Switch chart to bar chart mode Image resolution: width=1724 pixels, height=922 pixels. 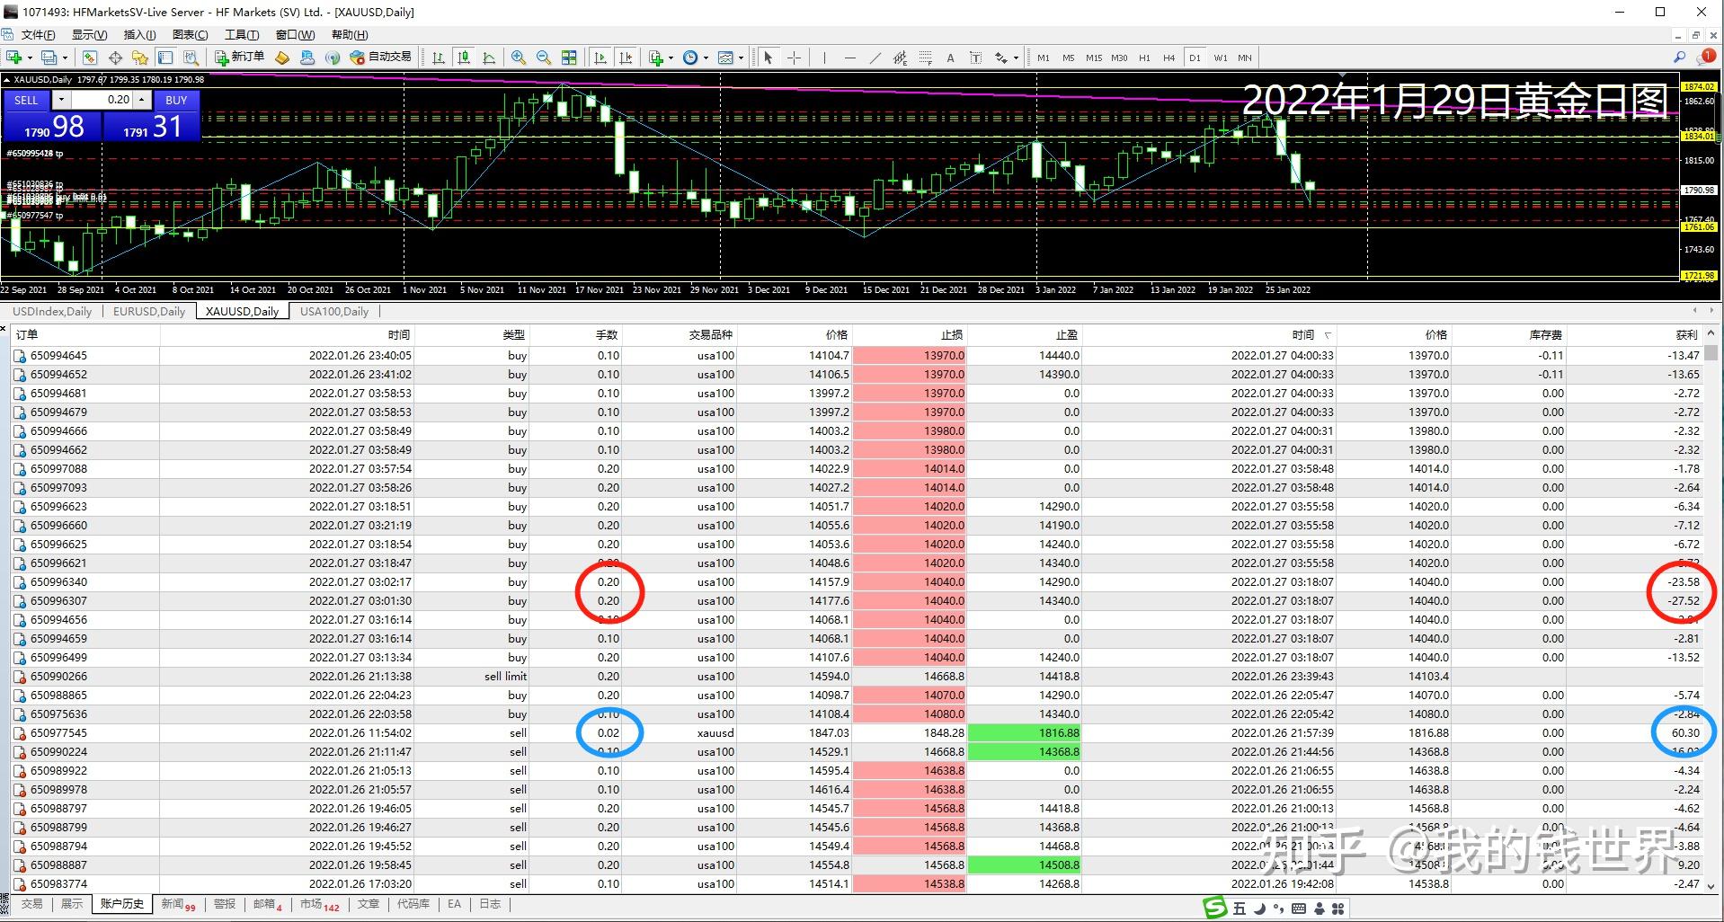439,58
